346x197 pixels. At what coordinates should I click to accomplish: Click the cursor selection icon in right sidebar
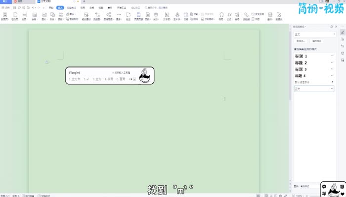click(x=343, y=38)
